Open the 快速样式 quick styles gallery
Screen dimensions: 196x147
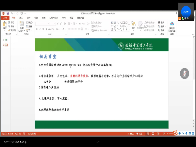(x=140, y=25)
